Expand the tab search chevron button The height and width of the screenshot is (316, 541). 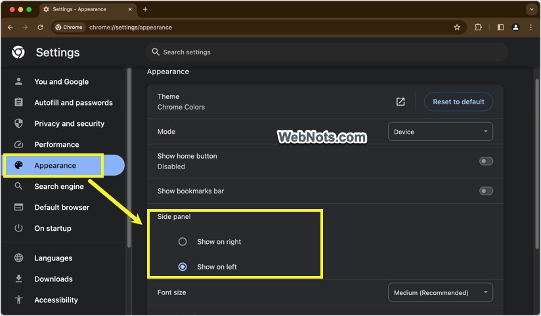pos(531,9)
